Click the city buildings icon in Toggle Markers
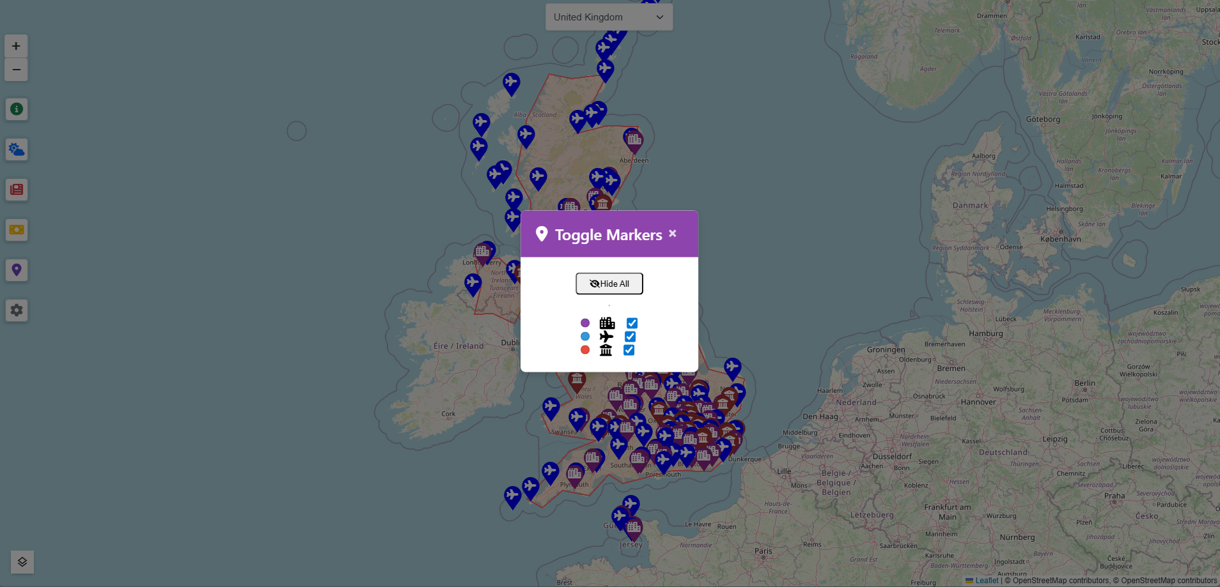1220x587 pixels. [606, 323]
